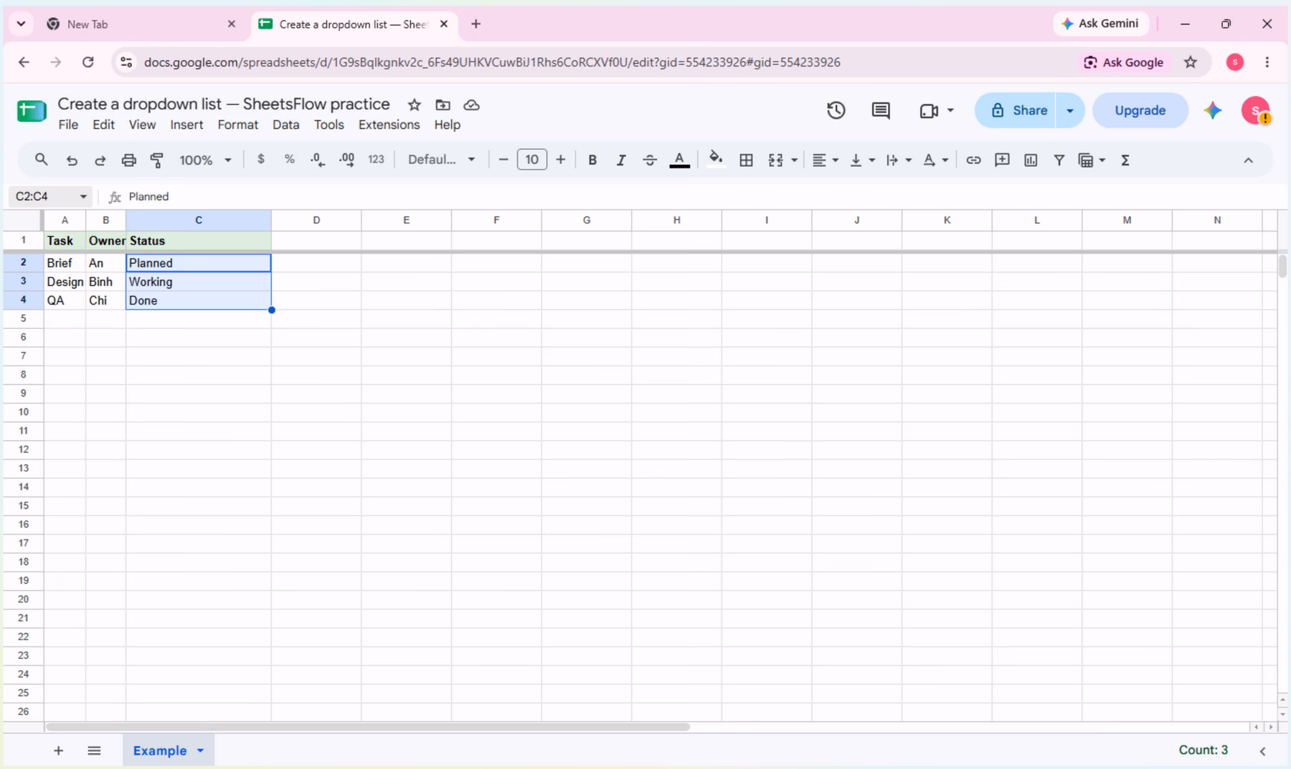Click the Insert comment icon

(1002, 160)
